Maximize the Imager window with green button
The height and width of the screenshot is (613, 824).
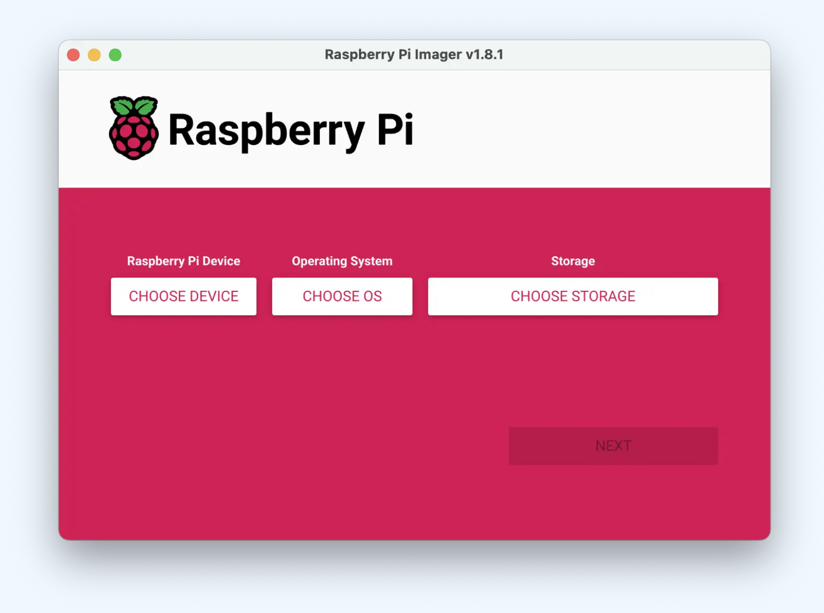(116, 54)
